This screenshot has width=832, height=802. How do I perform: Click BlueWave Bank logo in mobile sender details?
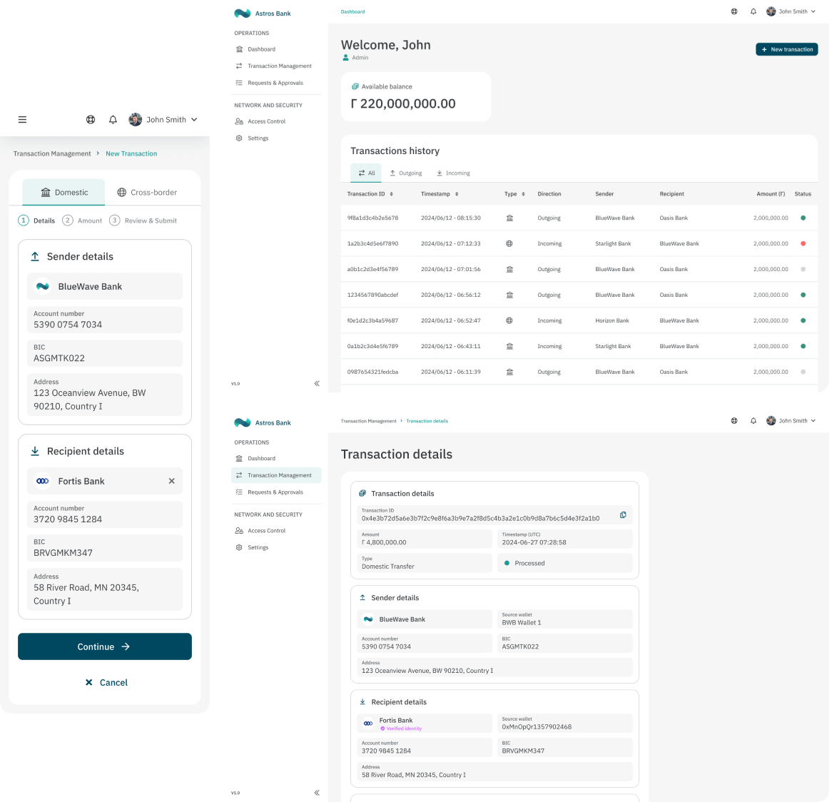[x=43, y=286]
